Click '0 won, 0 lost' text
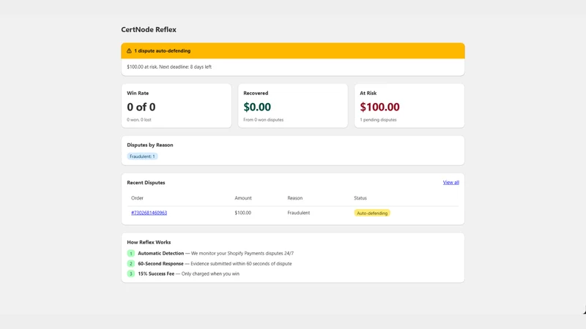The width and height of the screenshot is (586, 329). coord(139,120)
